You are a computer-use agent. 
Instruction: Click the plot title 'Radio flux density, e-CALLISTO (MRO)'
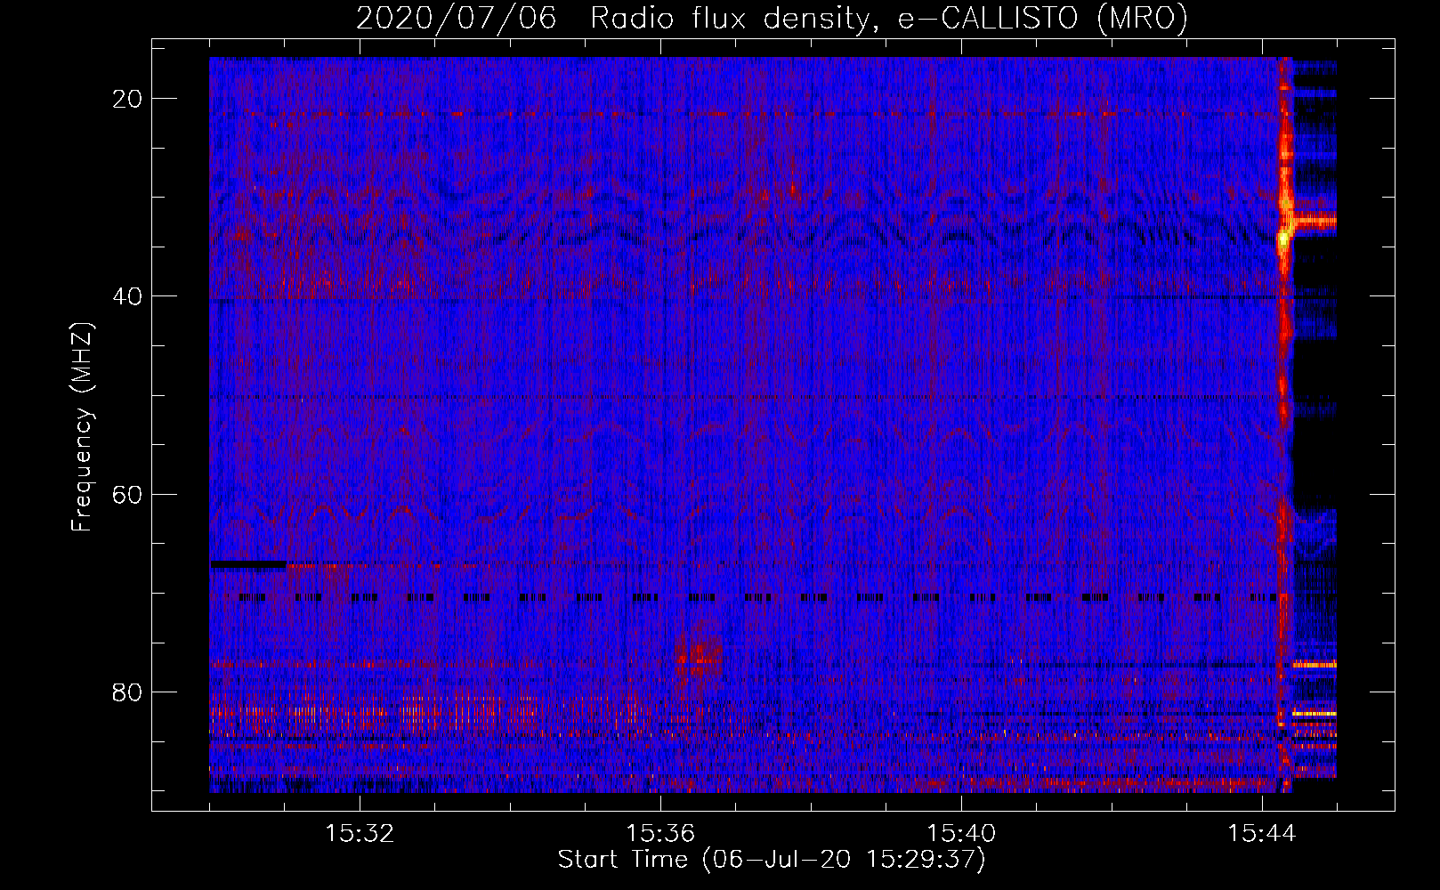click(x=888, y=19)
